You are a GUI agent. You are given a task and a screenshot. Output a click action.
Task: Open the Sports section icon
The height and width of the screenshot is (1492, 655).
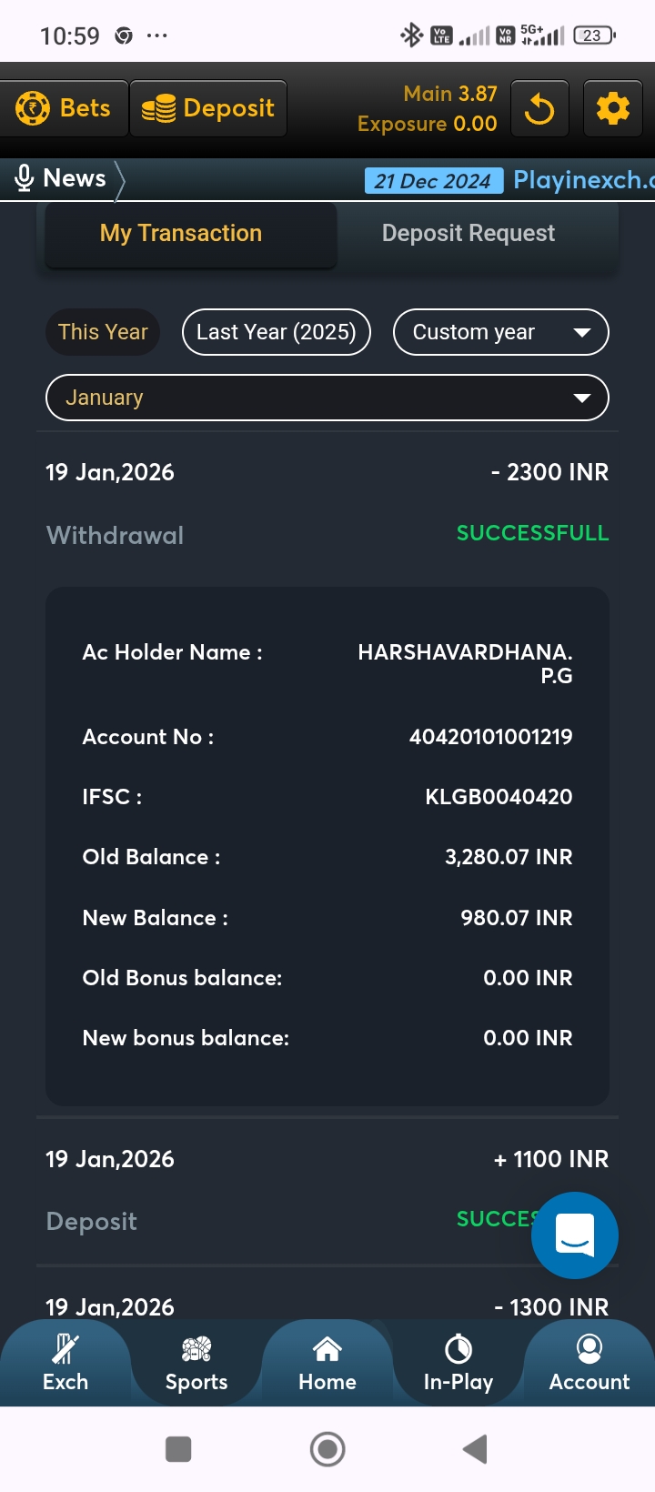tap(196, 1349)
